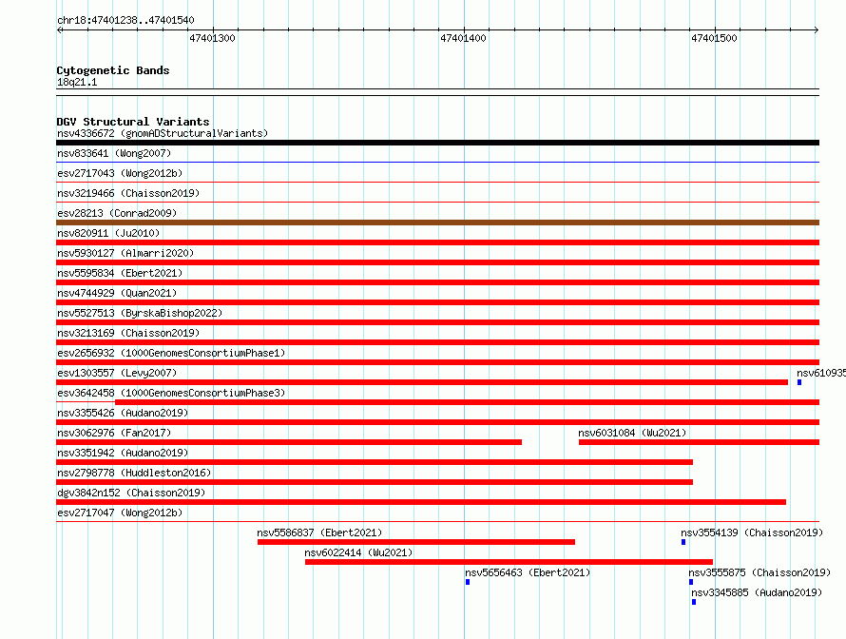This screenshot has height=639, width=846.
Task: Open the nsv5930127 (Almarri2020) label
Action: [x=125, y=253]
